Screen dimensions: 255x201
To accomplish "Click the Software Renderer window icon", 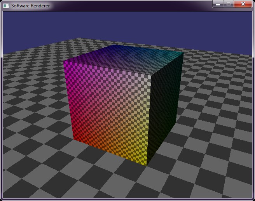I will (x=6, y=6).
